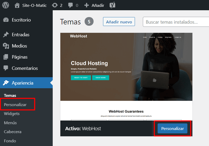The image size is (209, 146).
Task: Open Temas submenu item
Action: pos(10,96)
